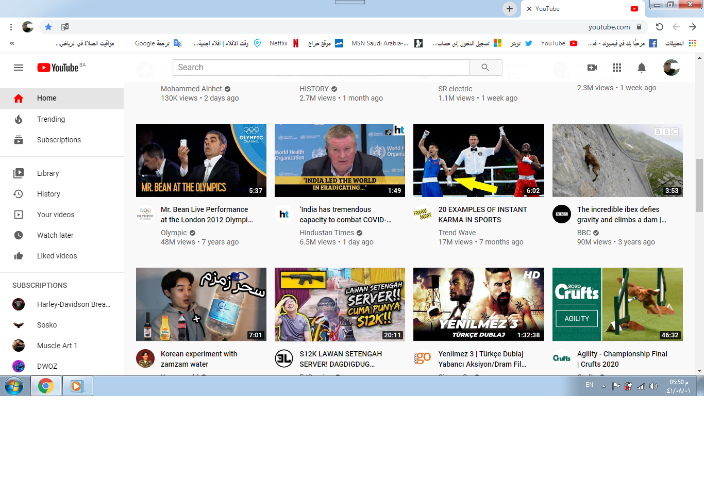704x491 pixels.
Task: Go to Subscriptions in the sidebar
Action: coord(62,140)
